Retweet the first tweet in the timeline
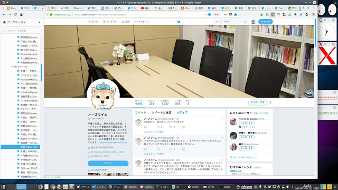338x190 pixels. click(158, 127)
